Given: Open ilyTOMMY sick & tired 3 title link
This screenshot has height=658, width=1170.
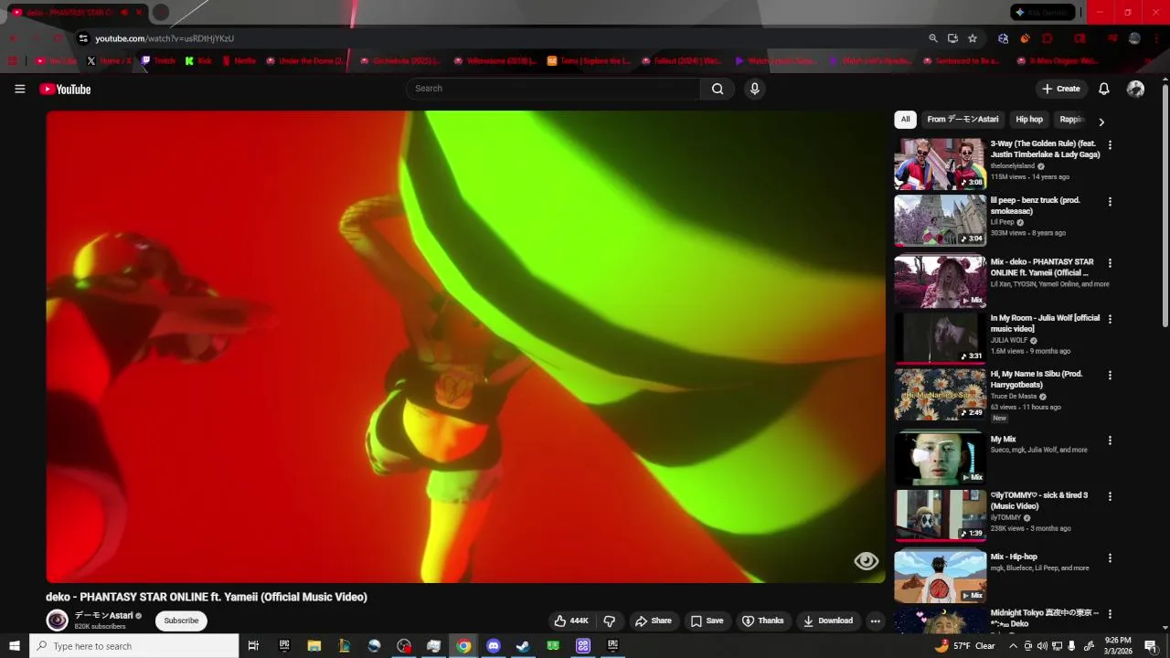Looking at the screenshot, I should pyautogui.click(x=1039, y=501).
